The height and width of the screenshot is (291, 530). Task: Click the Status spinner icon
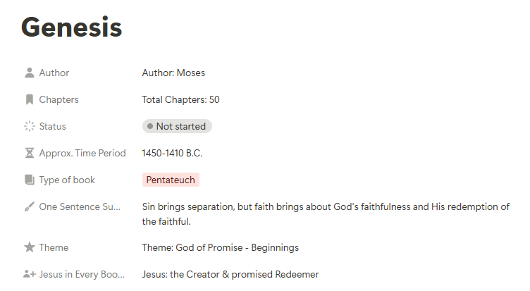tap(30, 126)
